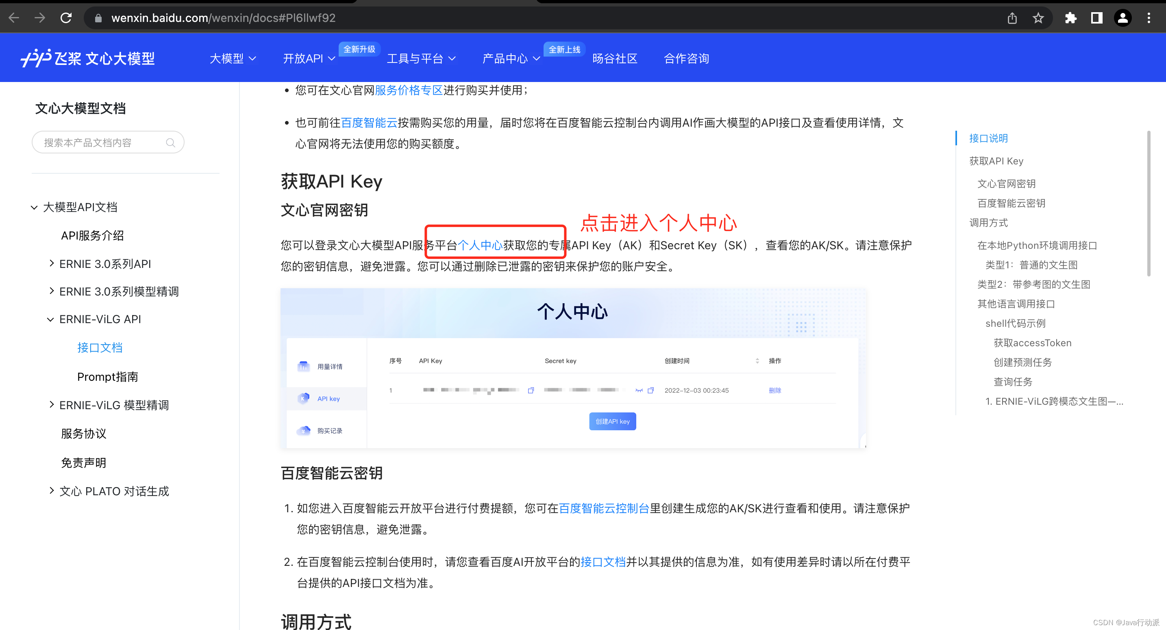Select 接口文档 in sidebar
Screen dimensions: 1166x630
tap(100, 347)
